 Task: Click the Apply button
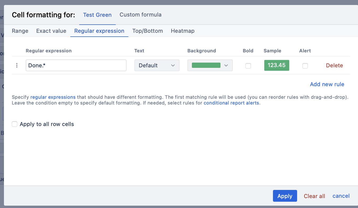(x=285, y=196)
